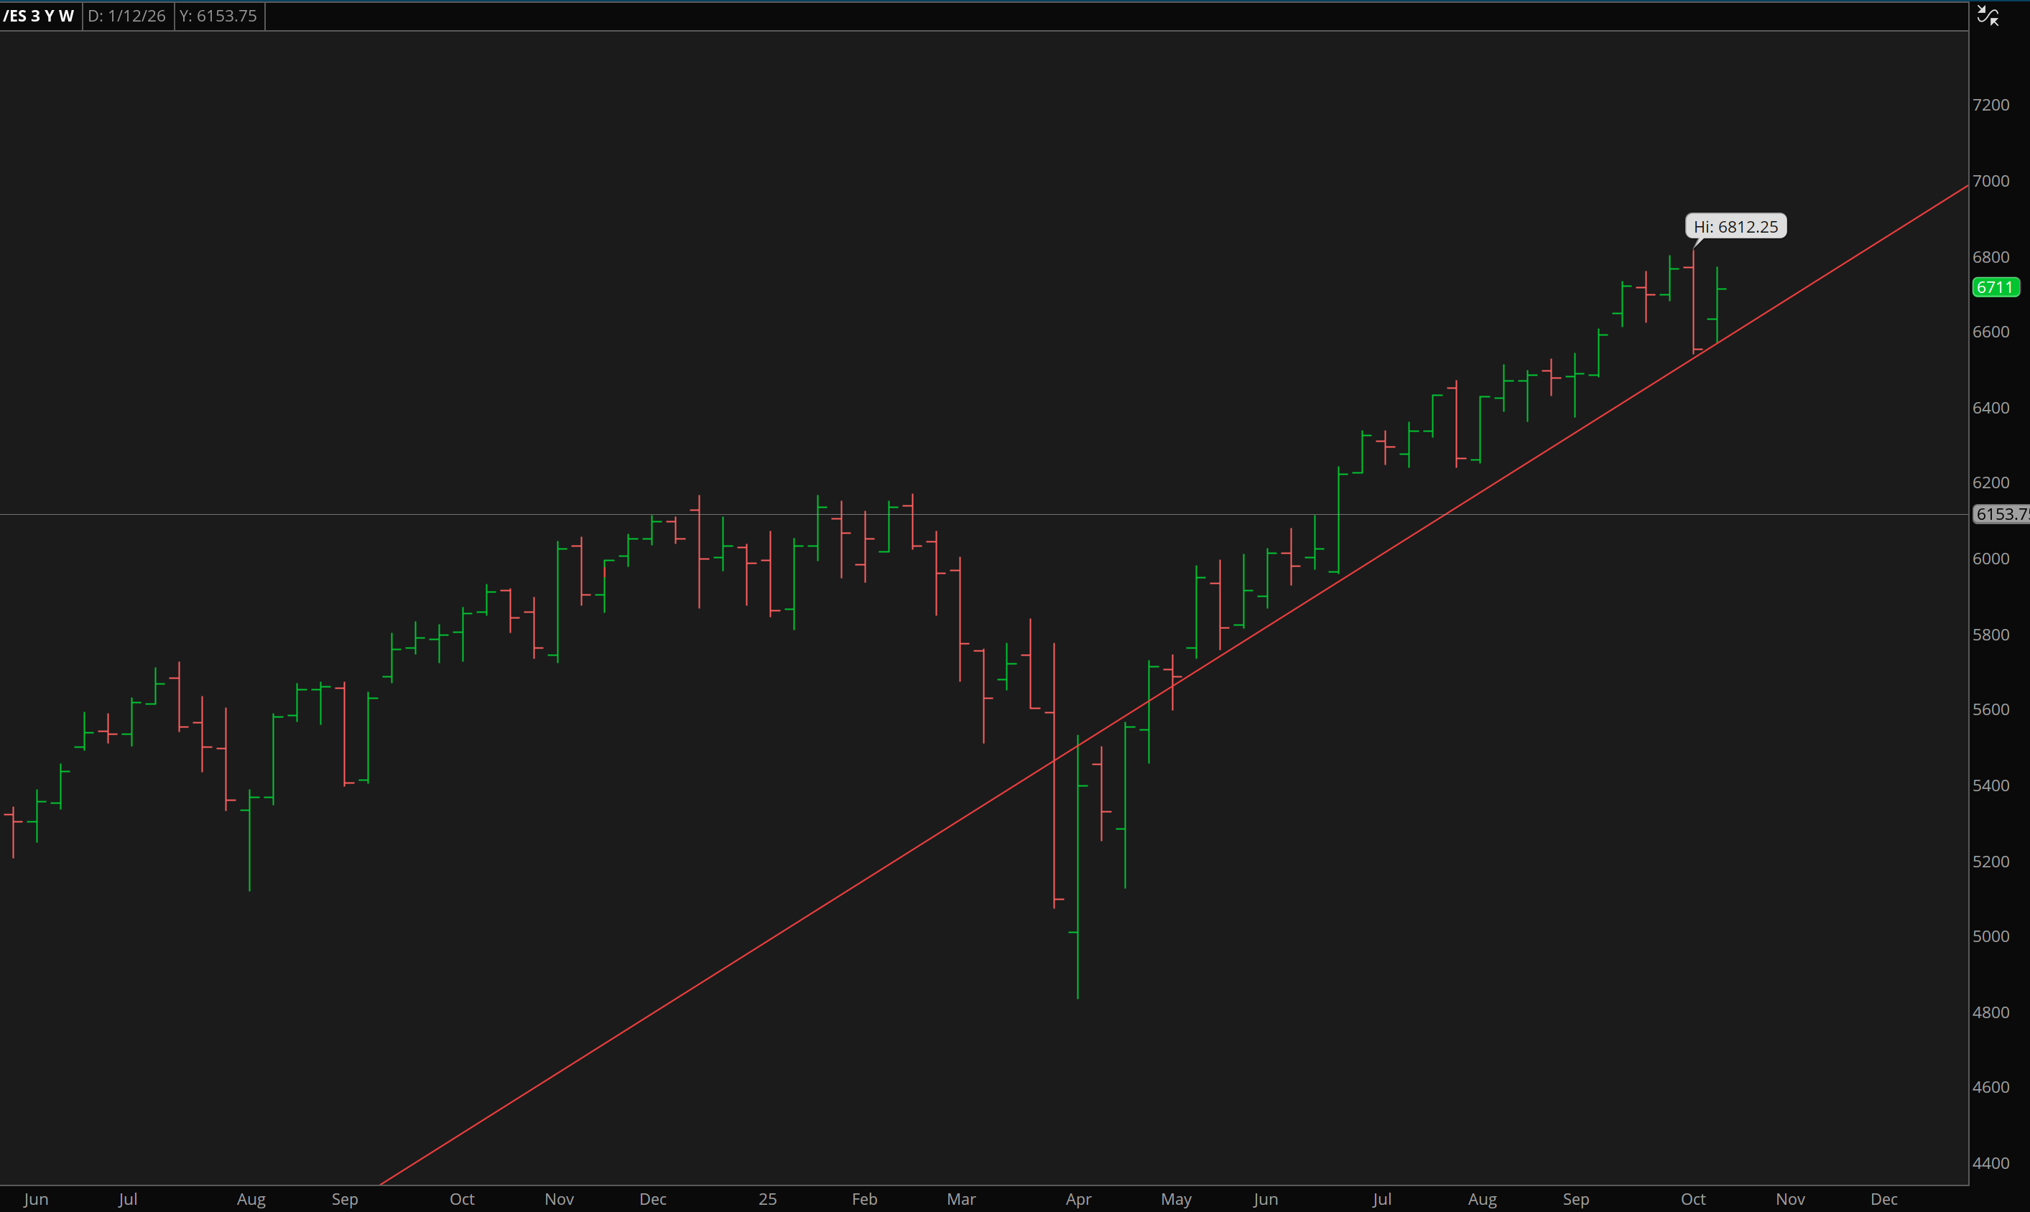Click the Dec label at far right

click(x=1883, y=1198)
